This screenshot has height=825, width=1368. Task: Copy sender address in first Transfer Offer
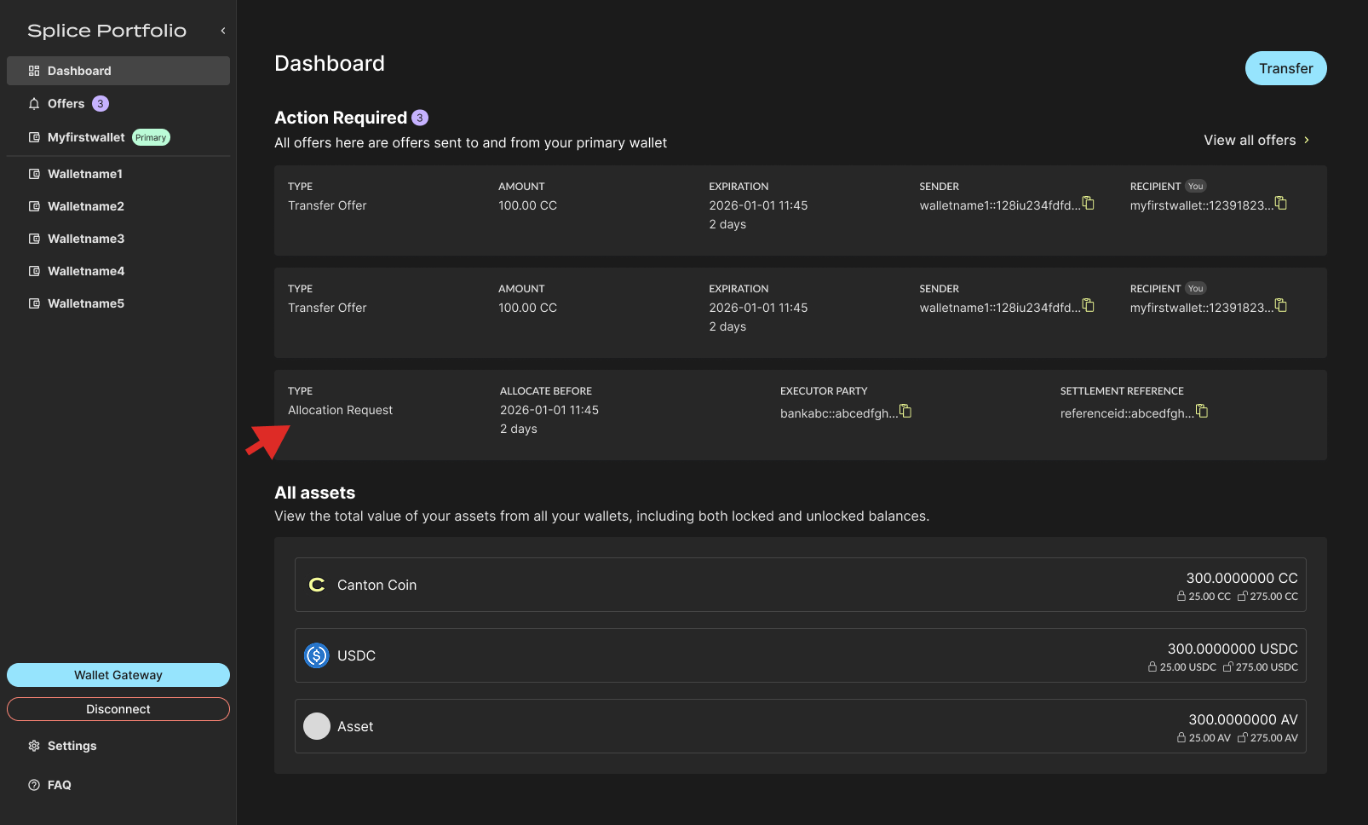pos(1089,204)
